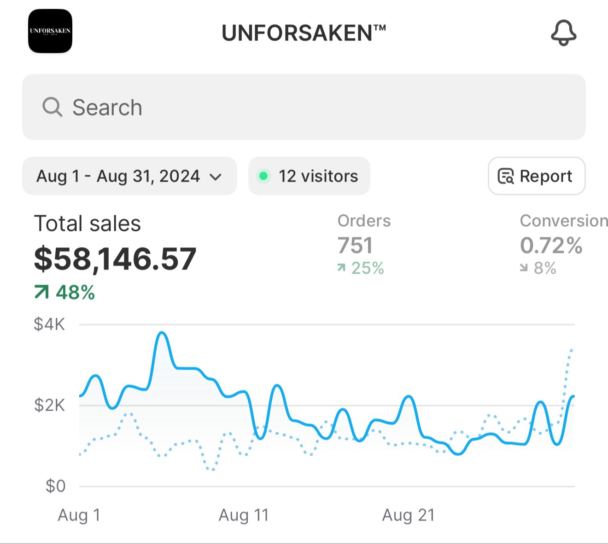The image size is (608, 544).
Task: Click the Conversion 8% downward arrow
Action: (x=524, y=268)
